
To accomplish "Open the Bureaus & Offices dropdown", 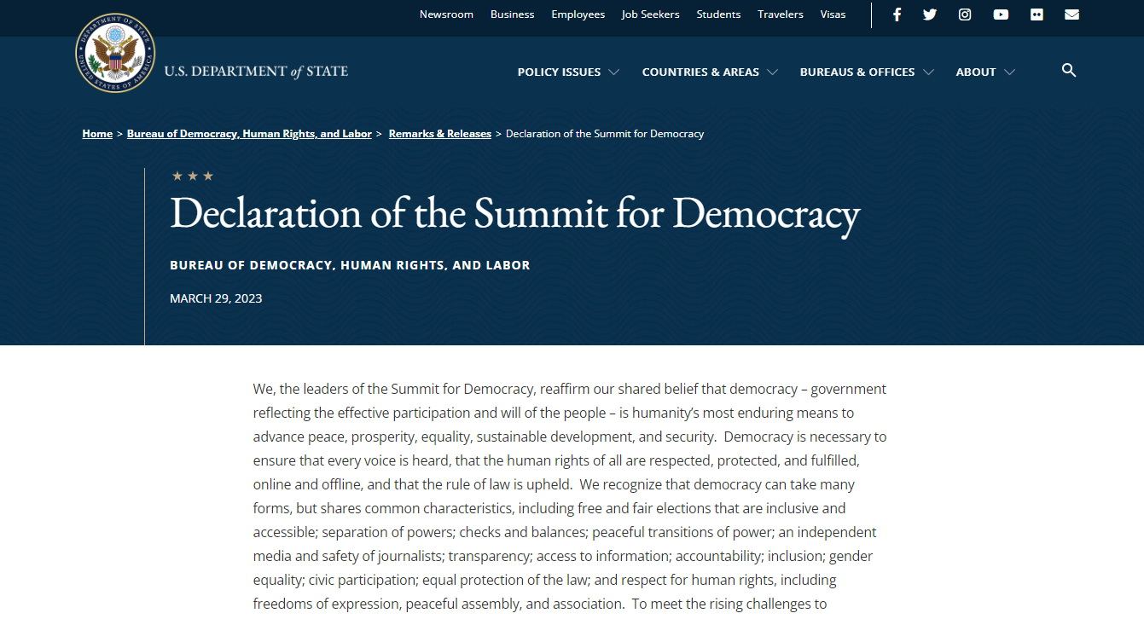I will 867,72.
